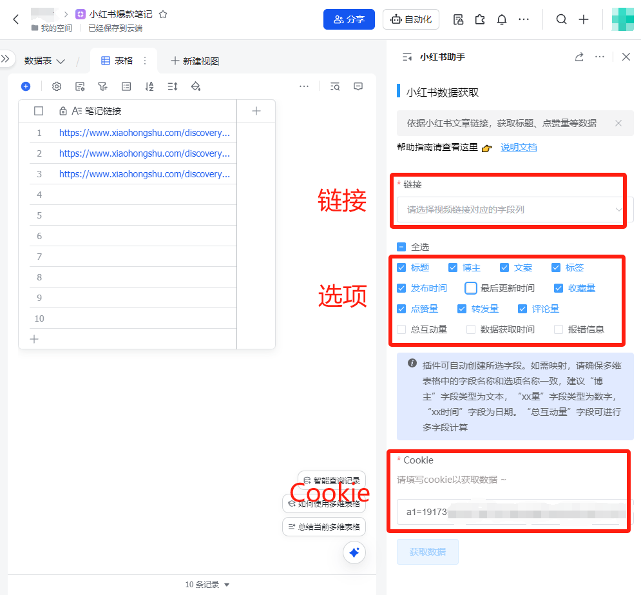Open the 10 条记录 record count dropdown
Image resolution: width=641 pixels, height=595 pixels.
pyautogui.click(x=208, y=584)
